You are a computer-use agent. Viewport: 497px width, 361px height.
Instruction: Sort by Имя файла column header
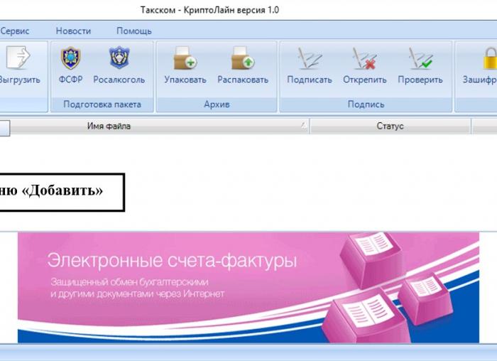[x=160, y=126]
